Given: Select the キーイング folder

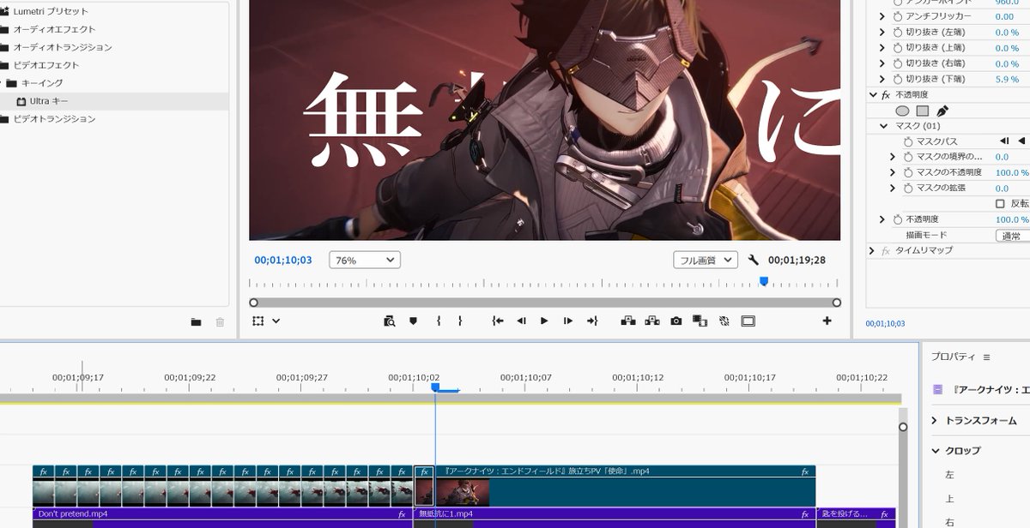Looking at the screenshot, I should tap(41, 83).
